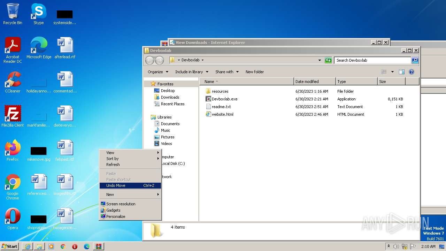
Task: Open afterlead.rtf document icon
Action: coord(65,48)
